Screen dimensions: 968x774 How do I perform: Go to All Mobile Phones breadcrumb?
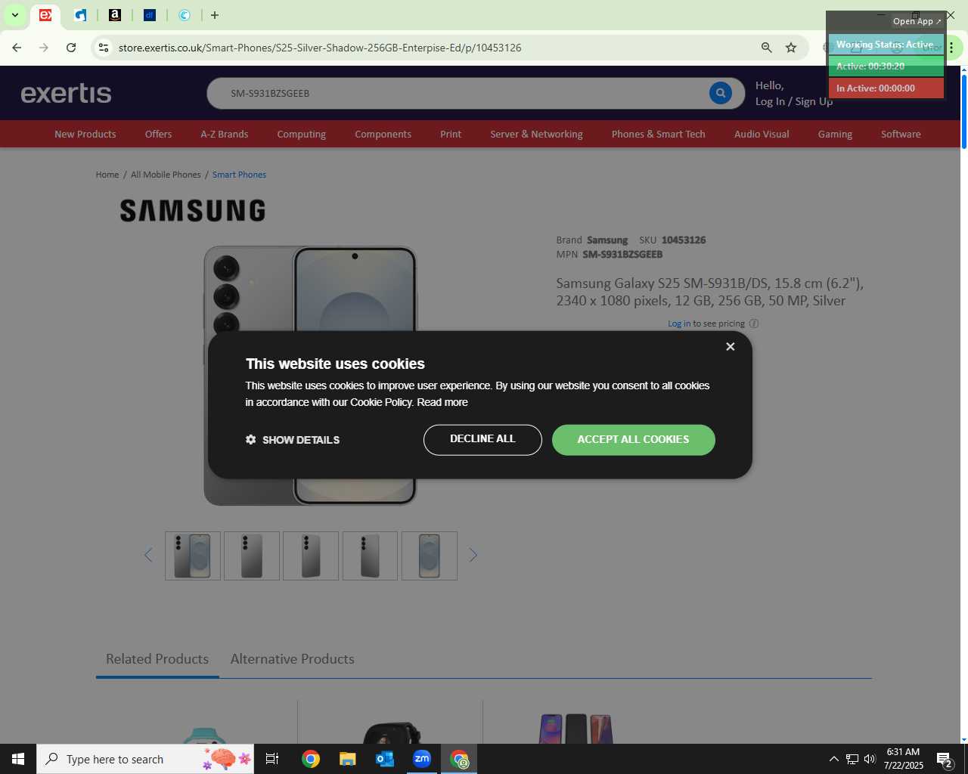click(x=166, y=175)
